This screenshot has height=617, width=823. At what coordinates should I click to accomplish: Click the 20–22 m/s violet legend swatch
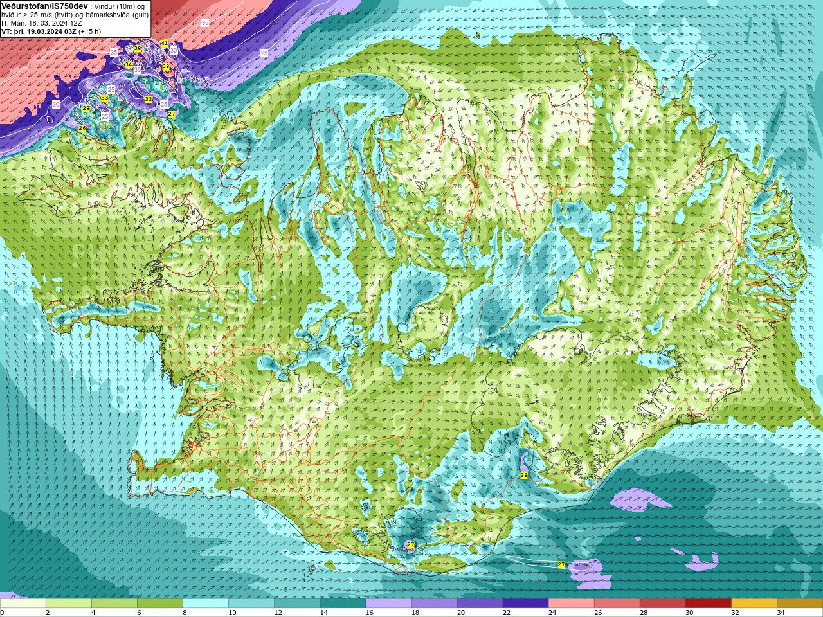click(x=480, y=604)
